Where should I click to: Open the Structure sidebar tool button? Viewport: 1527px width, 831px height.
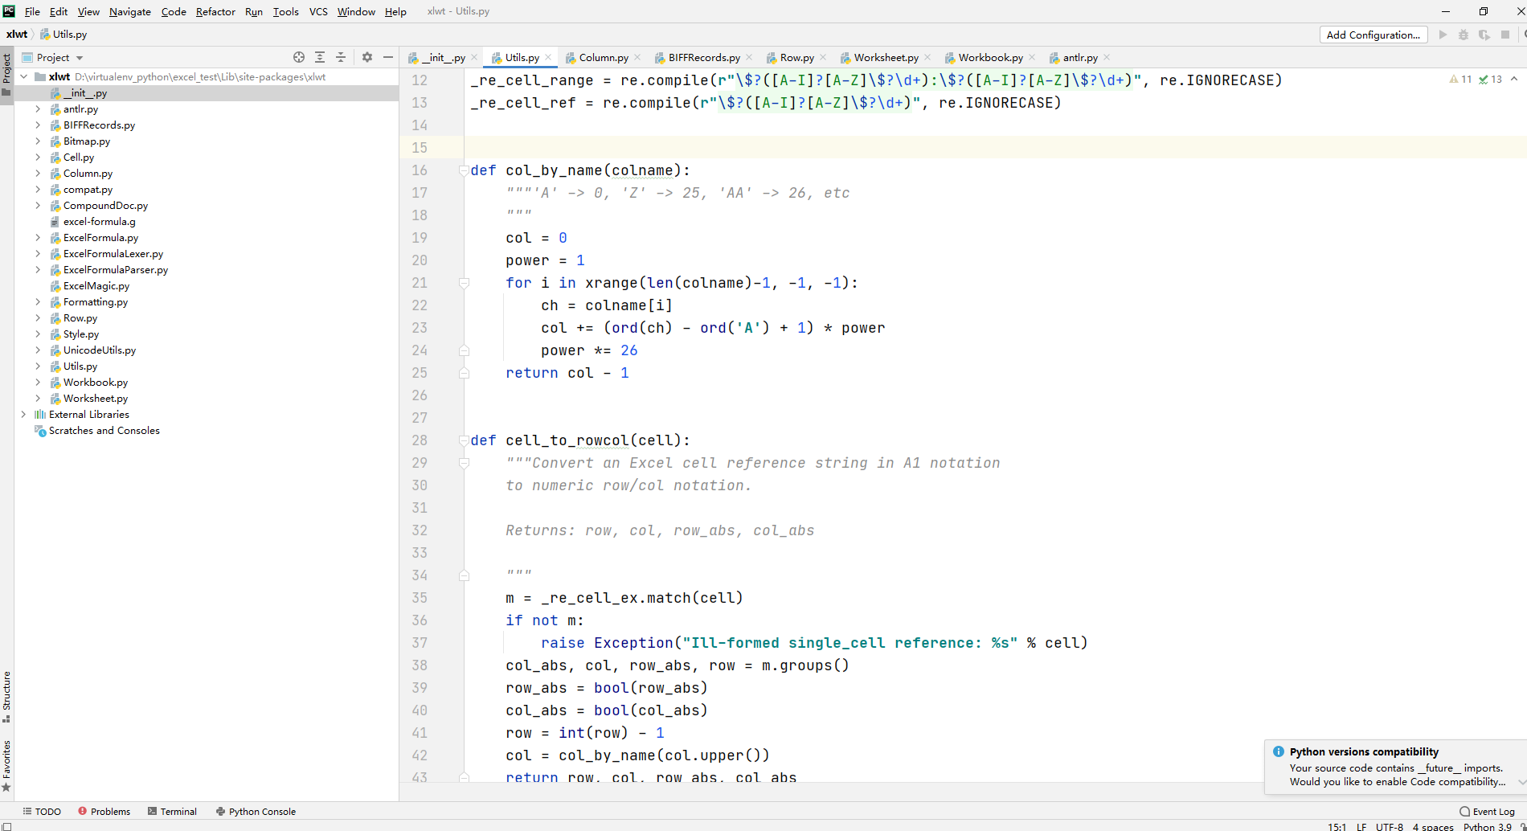tap(6, 697)
